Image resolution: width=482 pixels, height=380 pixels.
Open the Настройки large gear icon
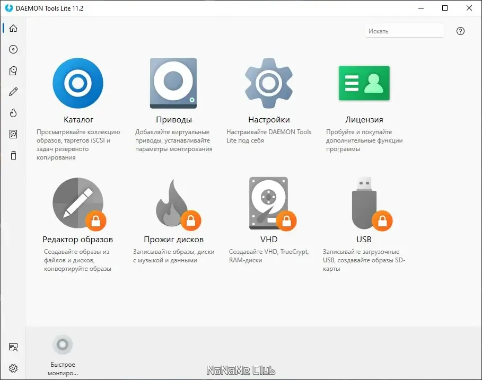(x=269, y=83)
